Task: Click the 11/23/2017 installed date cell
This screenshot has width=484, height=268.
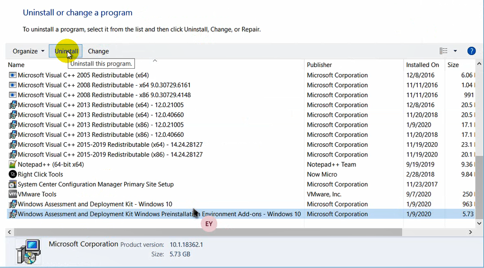Action: (422, 184)
